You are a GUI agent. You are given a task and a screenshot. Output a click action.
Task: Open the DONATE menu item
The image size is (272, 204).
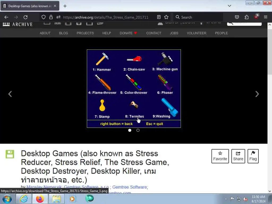click(x=128, y=33)
